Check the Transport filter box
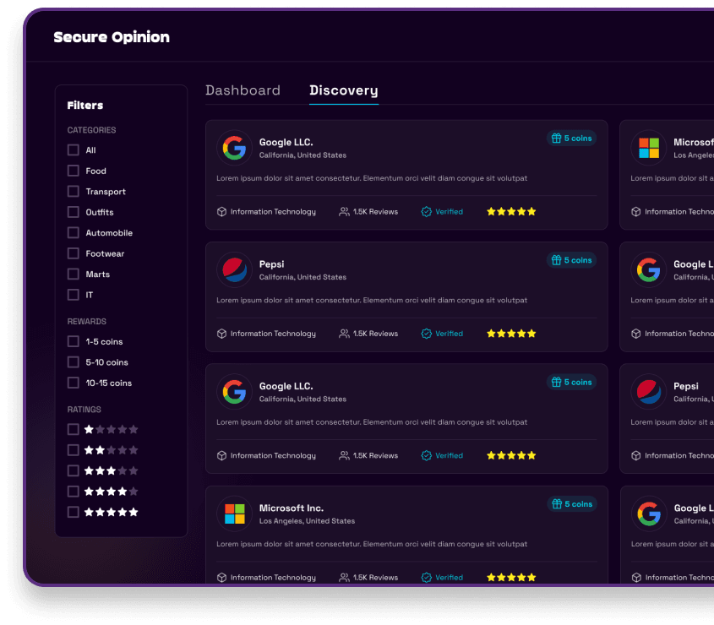714x625 pixels. [x=74, y=192]
